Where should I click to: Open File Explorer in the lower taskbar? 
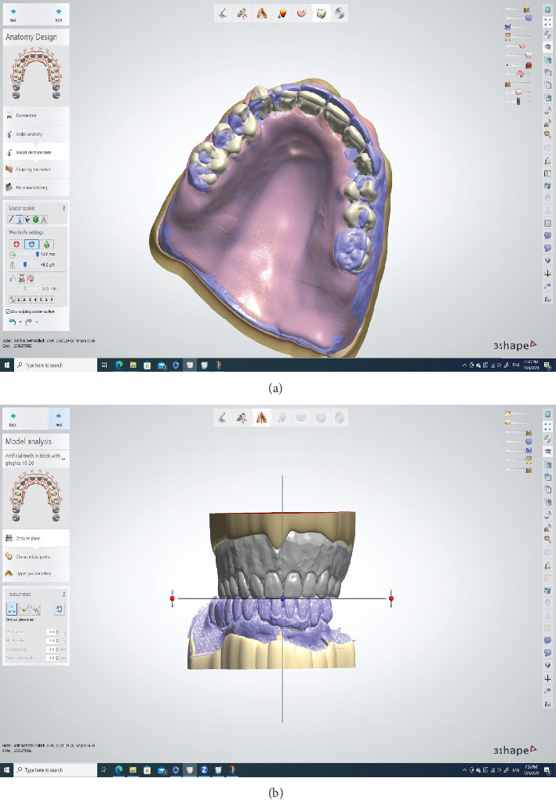tap(133, 770)
